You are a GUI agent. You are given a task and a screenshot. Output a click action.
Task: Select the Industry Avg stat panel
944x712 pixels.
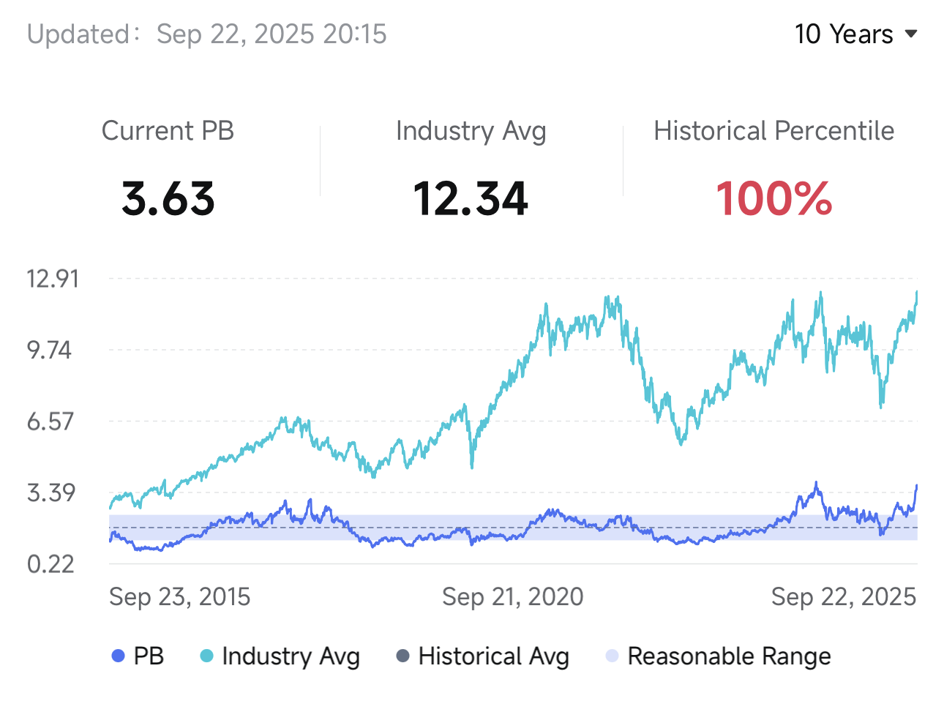pos(471,131)
